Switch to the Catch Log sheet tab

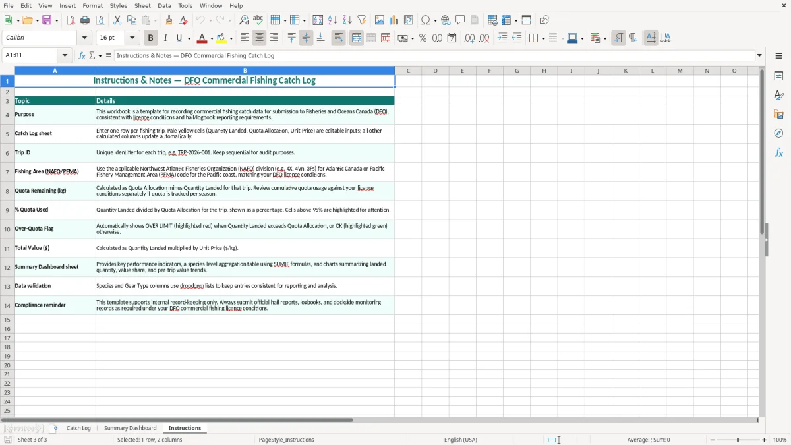click(x=78, y=428)
